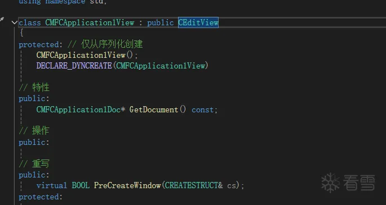Click the CMFCApplication1Doc* return type

81,110
